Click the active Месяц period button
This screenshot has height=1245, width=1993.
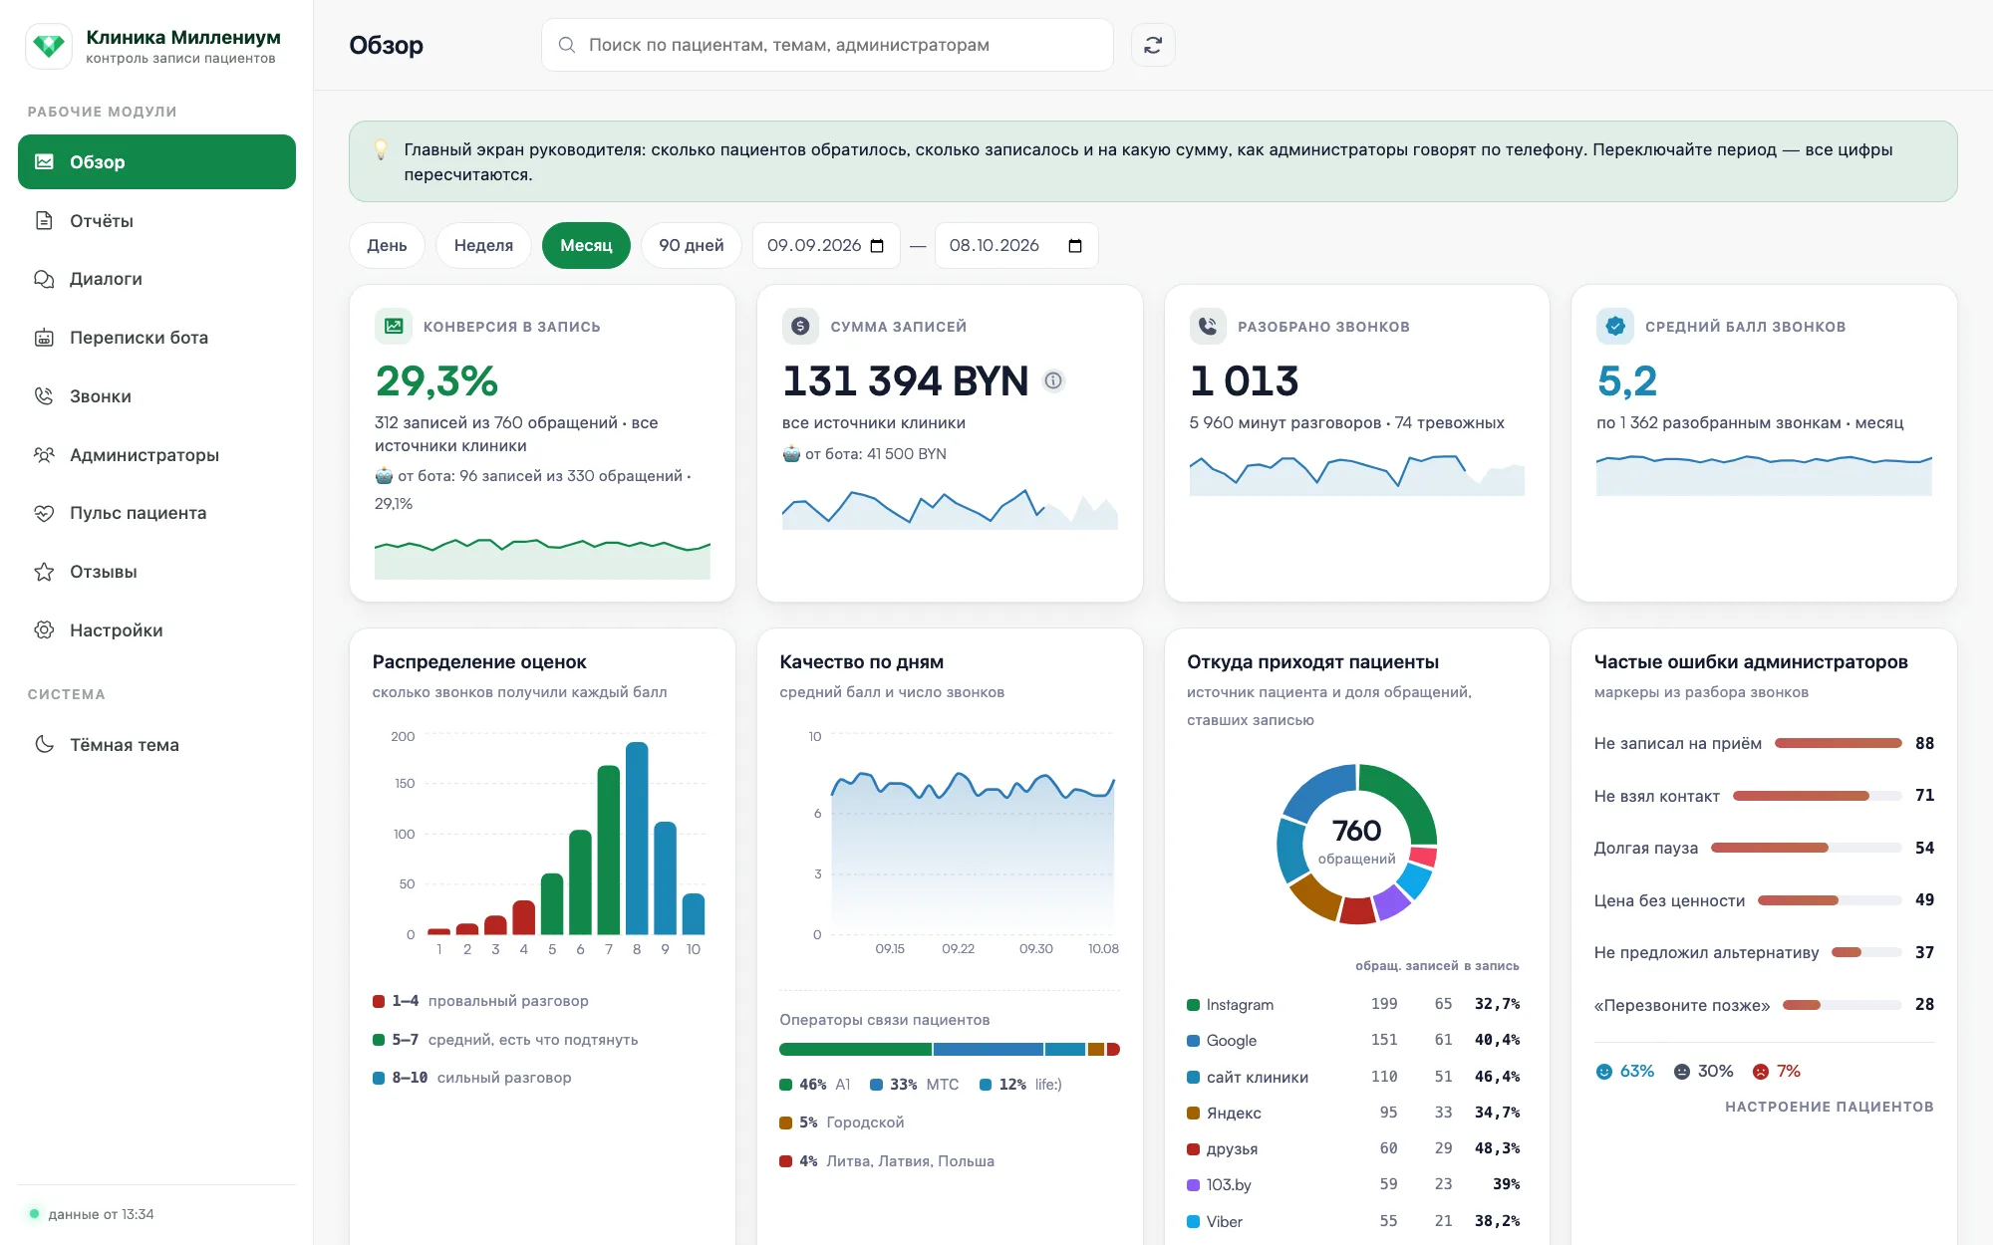pyautogui.click(x=586, y=245)
